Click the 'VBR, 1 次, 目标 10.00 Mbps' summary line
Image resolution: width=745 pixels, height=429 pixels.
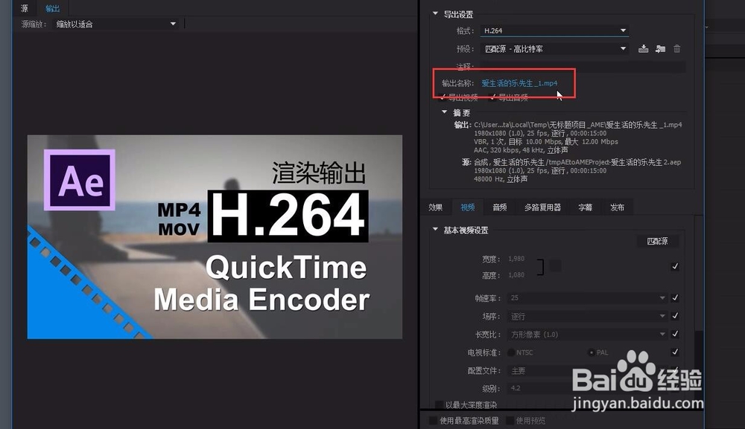(x=546, y=142)
